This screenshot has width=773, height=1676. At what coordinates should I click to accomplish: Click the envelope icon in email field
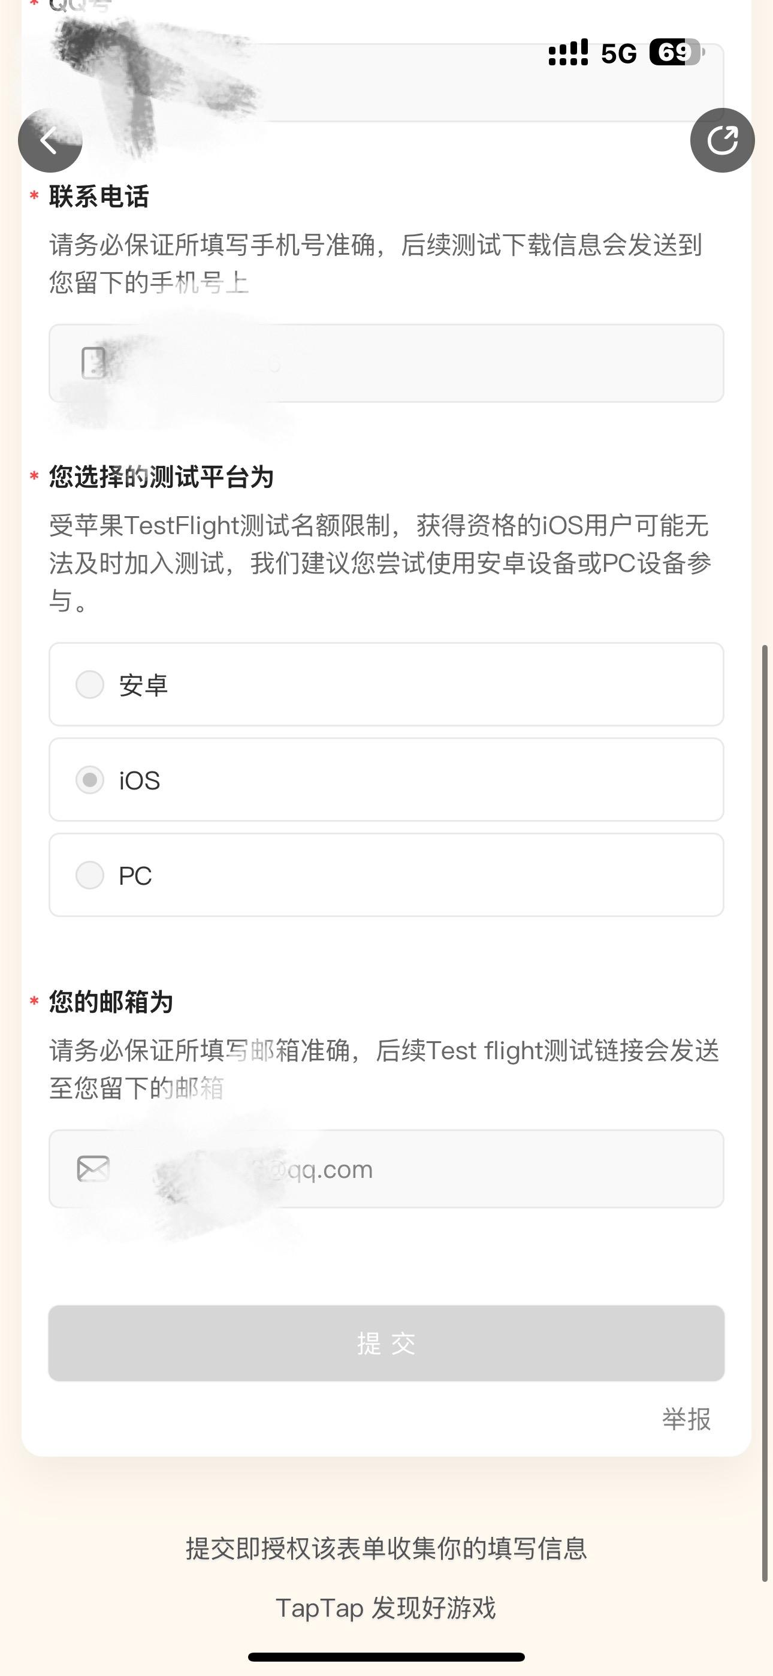click(93, 1168)
